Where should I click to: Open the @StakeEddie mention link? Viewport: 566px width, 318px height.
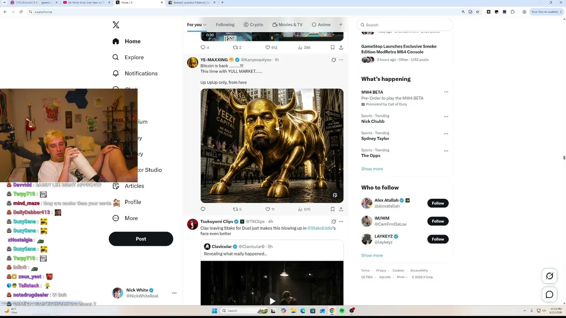click(x=320, y=228)
